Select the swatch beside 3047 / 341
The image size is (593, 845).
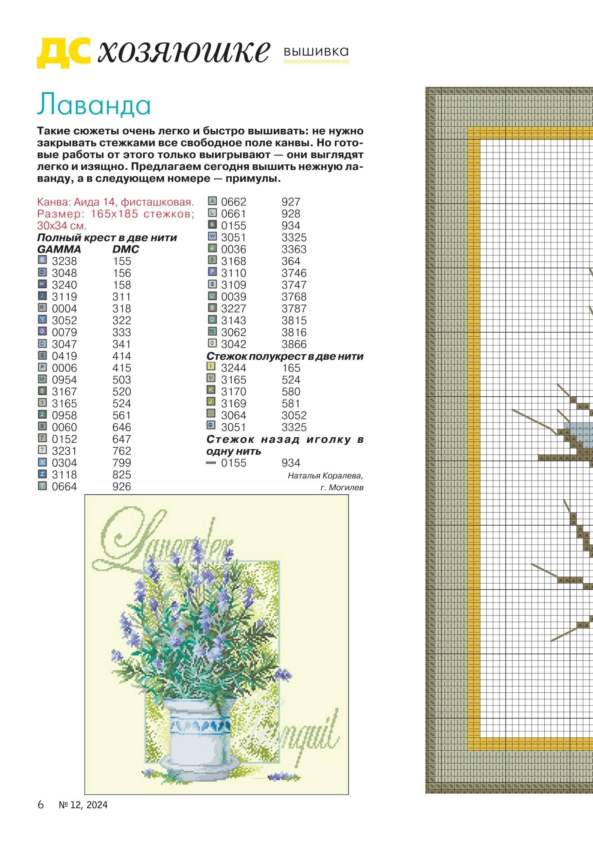43,343
